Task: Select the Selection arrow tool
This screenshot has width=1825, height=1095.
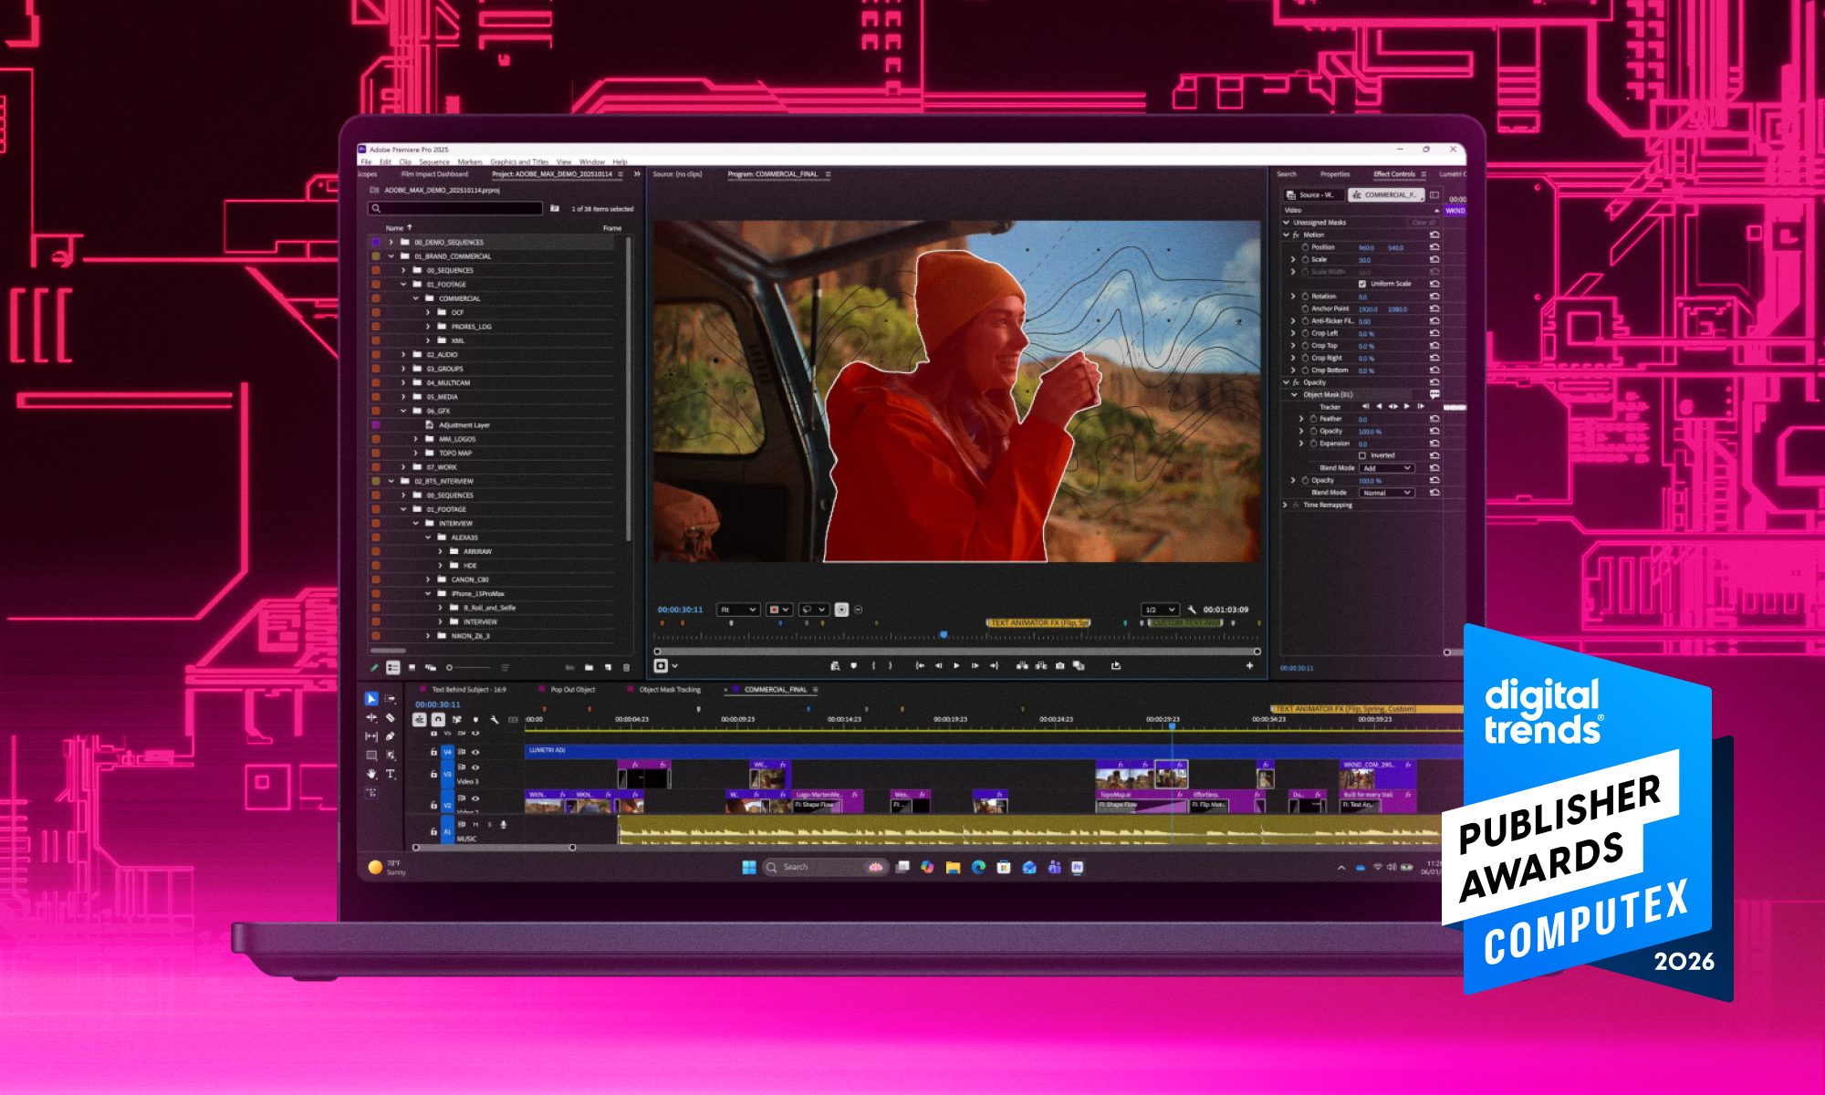Action: point(371,699)
